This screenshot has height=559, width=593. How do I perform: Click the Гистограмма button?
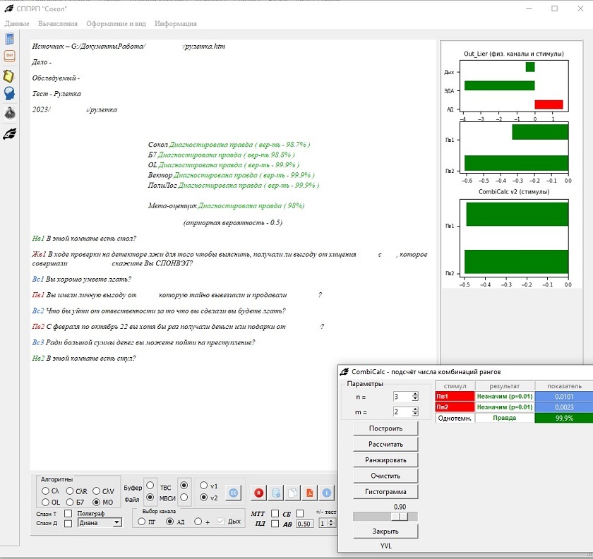click(x=385, y=491)
